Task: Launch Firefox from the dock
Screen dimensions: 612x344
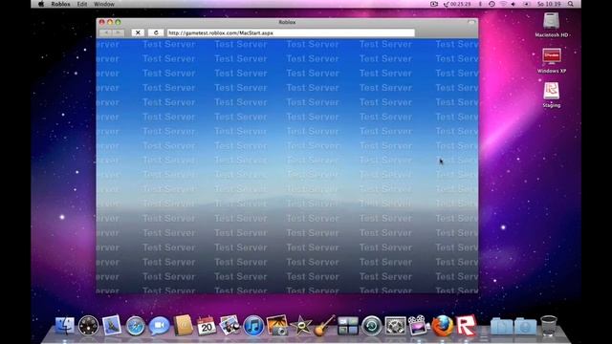Action: 443,326
